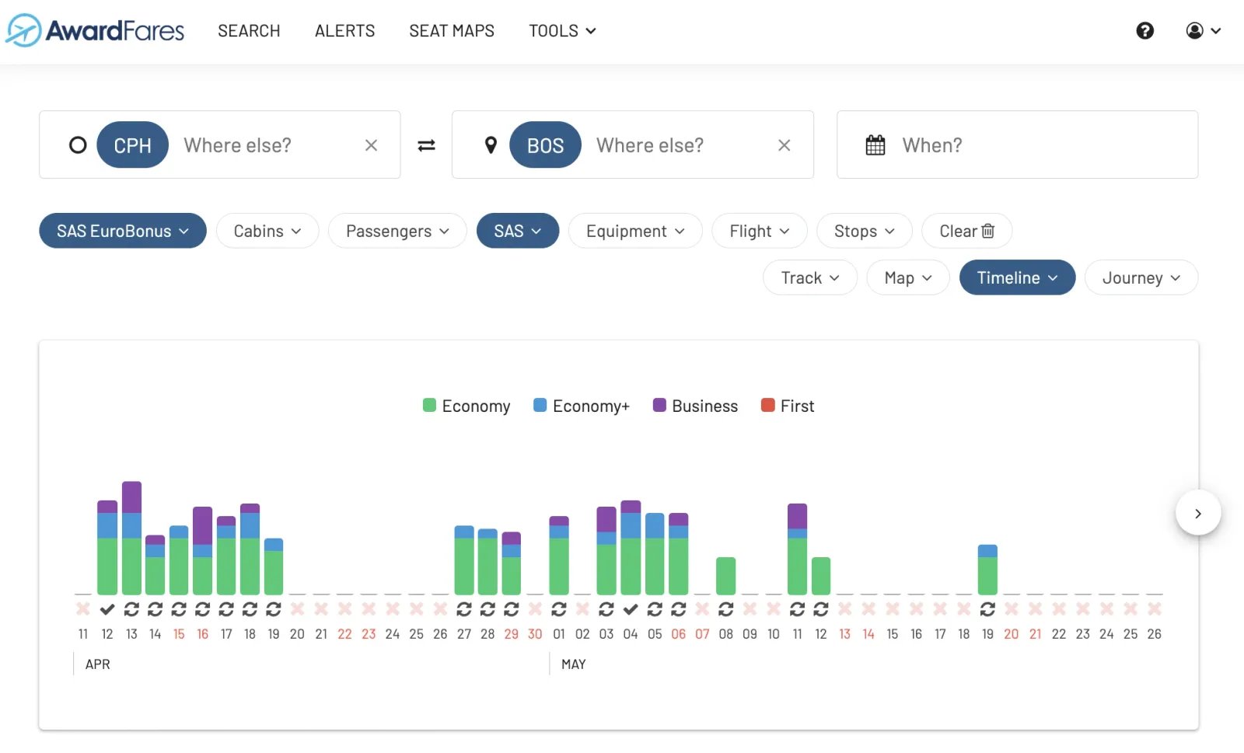The width and height of the screenshot is (1244, 753).
Task: Show next dates with the right arrow
Action: (1198, 513)
